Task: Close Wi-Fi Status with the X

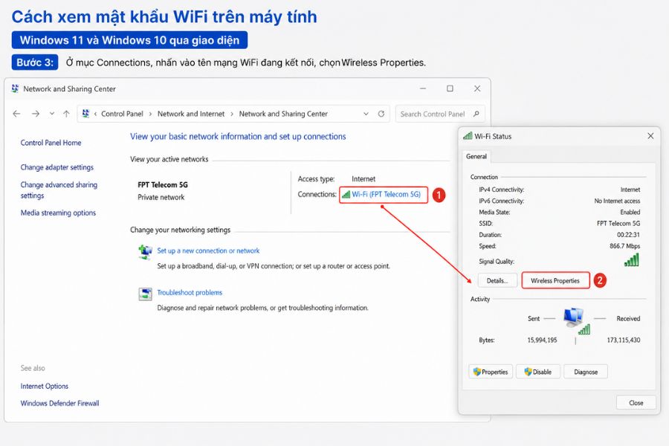Action: click(650, 136)
